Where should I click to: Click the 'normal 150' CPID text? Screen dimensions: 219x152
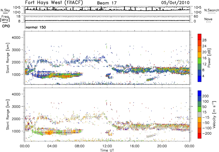tap(36, 27)
